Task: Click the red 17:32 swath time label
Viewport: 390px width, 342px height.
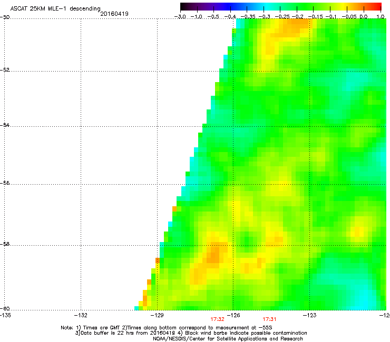Action: [x=217, y=319]
